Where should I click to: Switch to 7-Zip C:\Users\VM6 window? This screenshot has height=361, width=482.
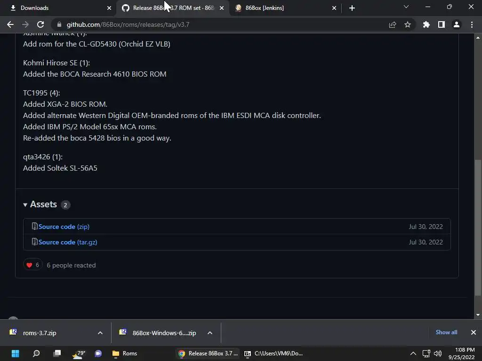(273, 353)
